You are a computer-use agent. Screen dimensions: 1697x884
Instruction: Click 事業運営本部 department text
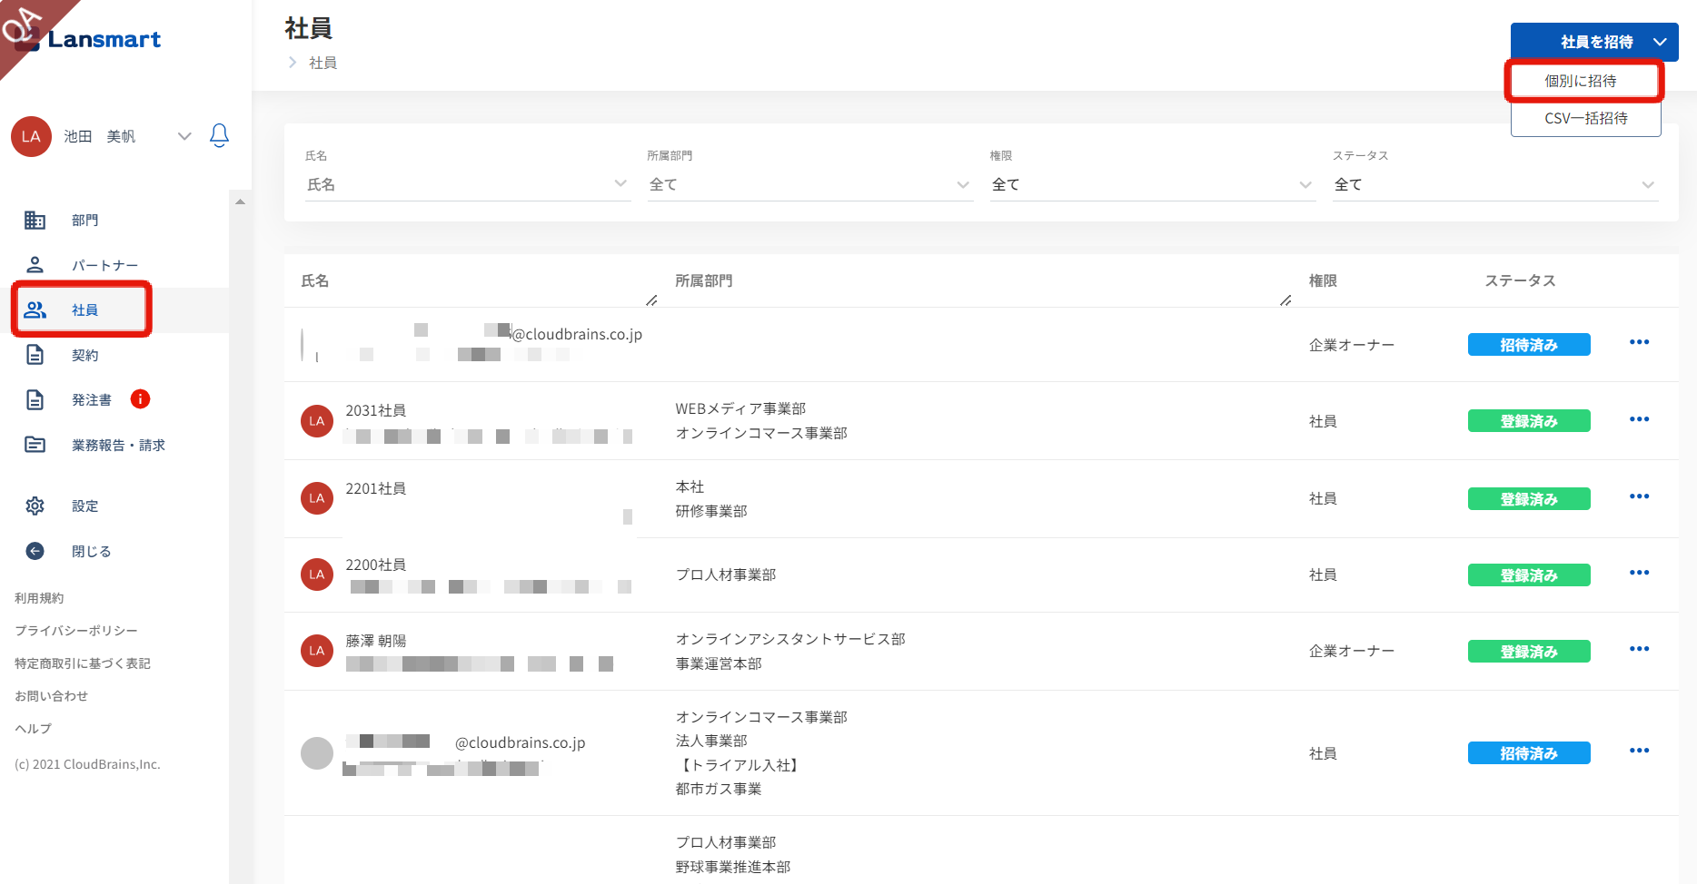point(719,663)
